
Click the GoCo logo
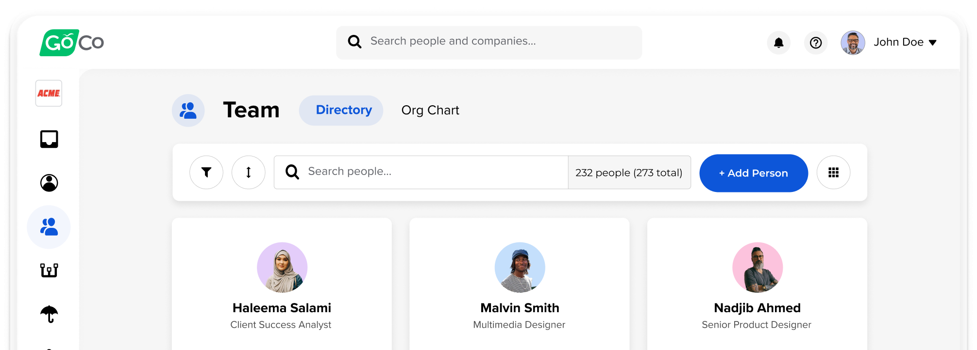72,43
